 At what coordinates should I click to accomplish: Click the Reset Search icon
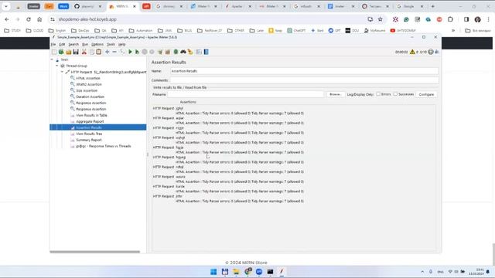pos(190,52)
